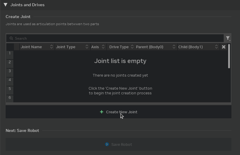Click the joint table vertical scrollbar
The width and height of the screenshot is (240, 155).
click(229, 56)
